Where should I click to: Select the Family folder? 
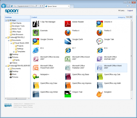coord(16,60)
